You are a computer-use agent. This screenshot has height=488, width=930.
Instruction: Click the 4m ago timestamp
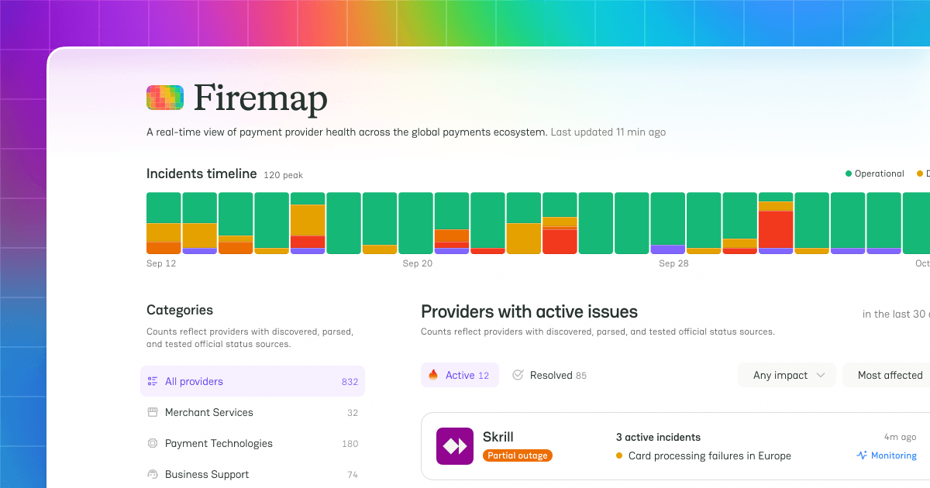coord(901,437)
